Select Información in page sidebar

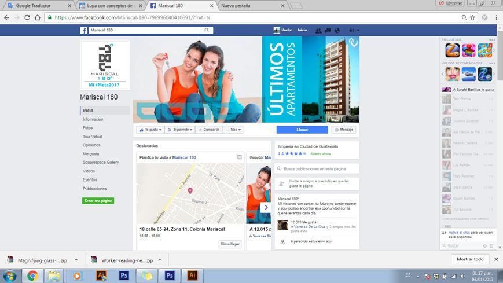coord(93,119)
